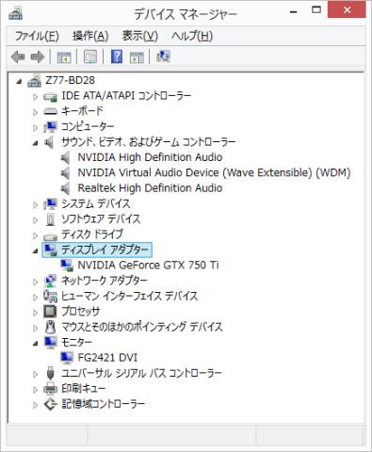Image resolution: width=372 pixels, height=452 pixels.
Task: Click the IDE ATA/ATAPI controller icon
Action: pyautogui.click(x=50, y=96)
